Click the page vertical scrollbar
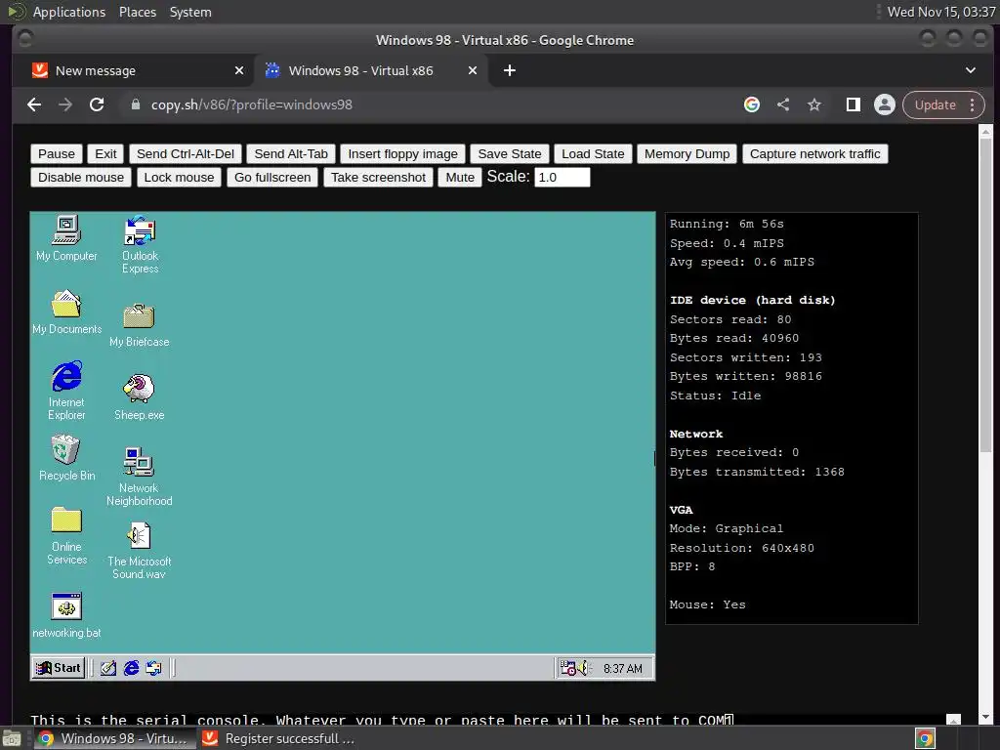1000x750 pixels. (986, 295)
